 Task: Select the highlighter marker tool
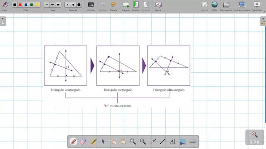click(x=93, y=142)
